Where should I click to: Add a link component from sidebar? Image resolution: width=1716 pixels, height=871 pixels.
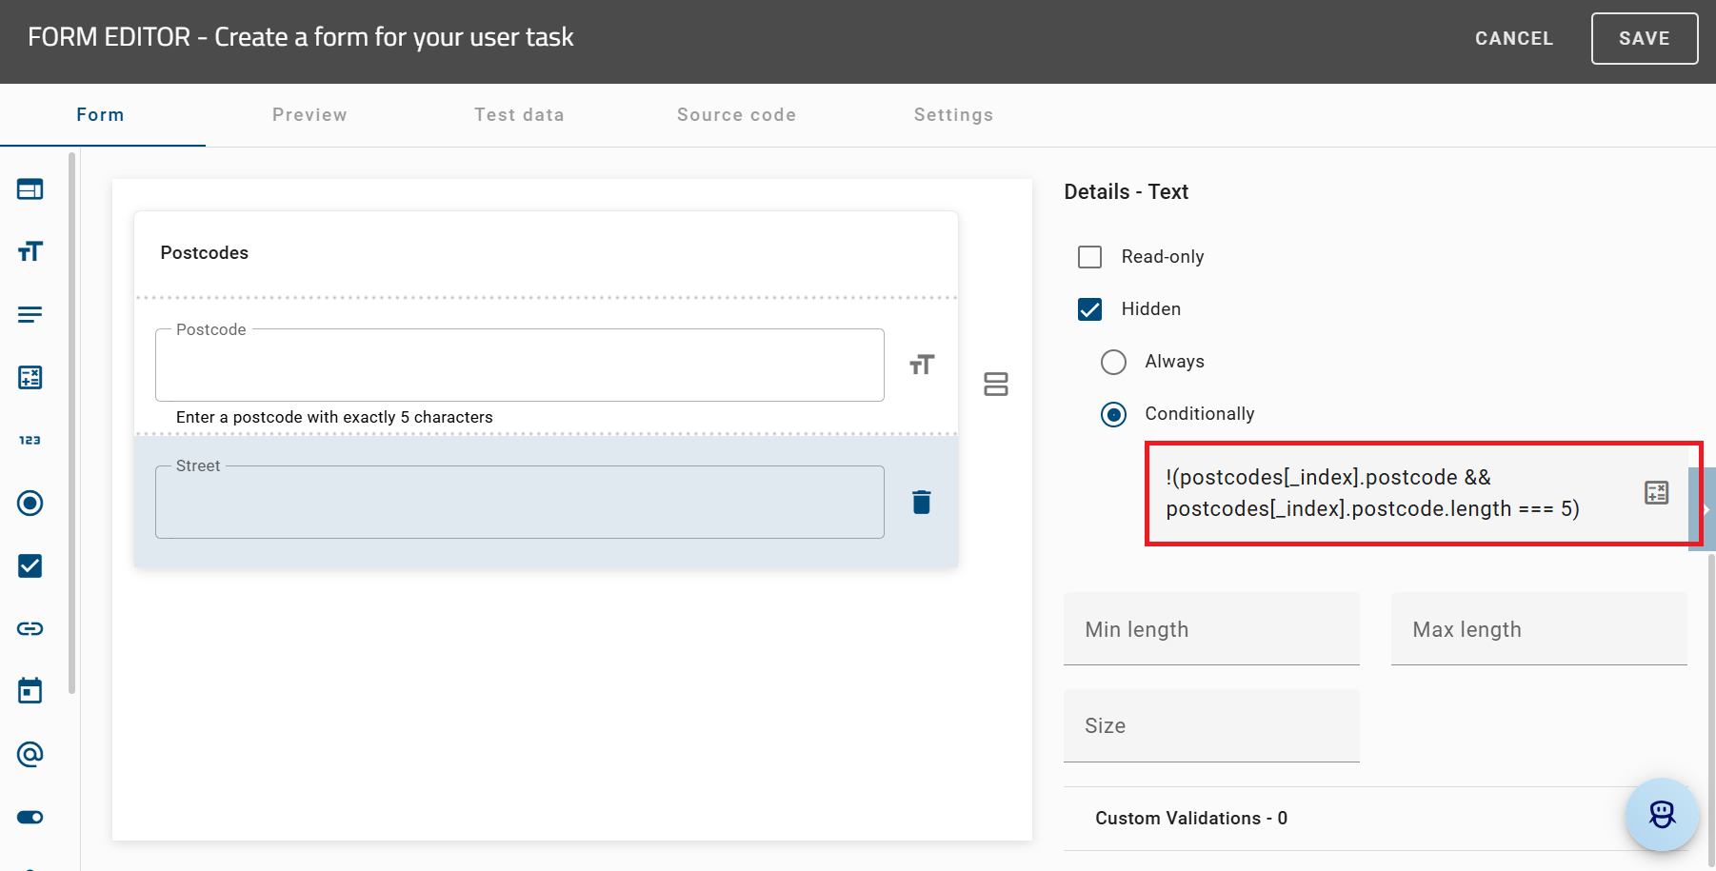point(30,628)
